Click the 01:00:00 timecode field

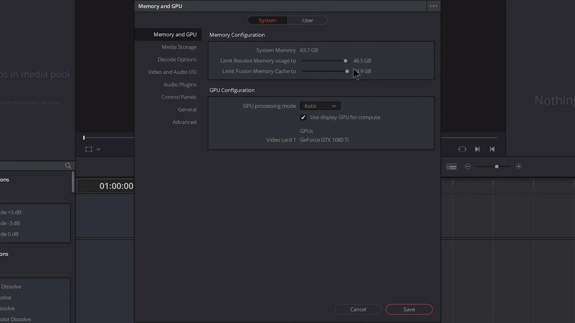116,186
